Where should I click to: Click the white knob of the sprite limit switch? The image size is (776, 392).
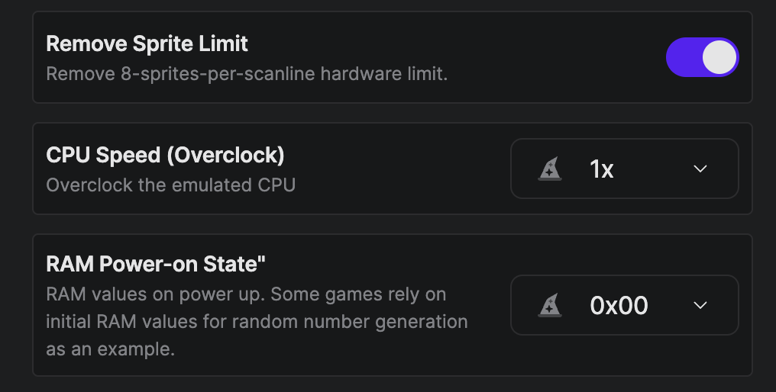point(719,58)
